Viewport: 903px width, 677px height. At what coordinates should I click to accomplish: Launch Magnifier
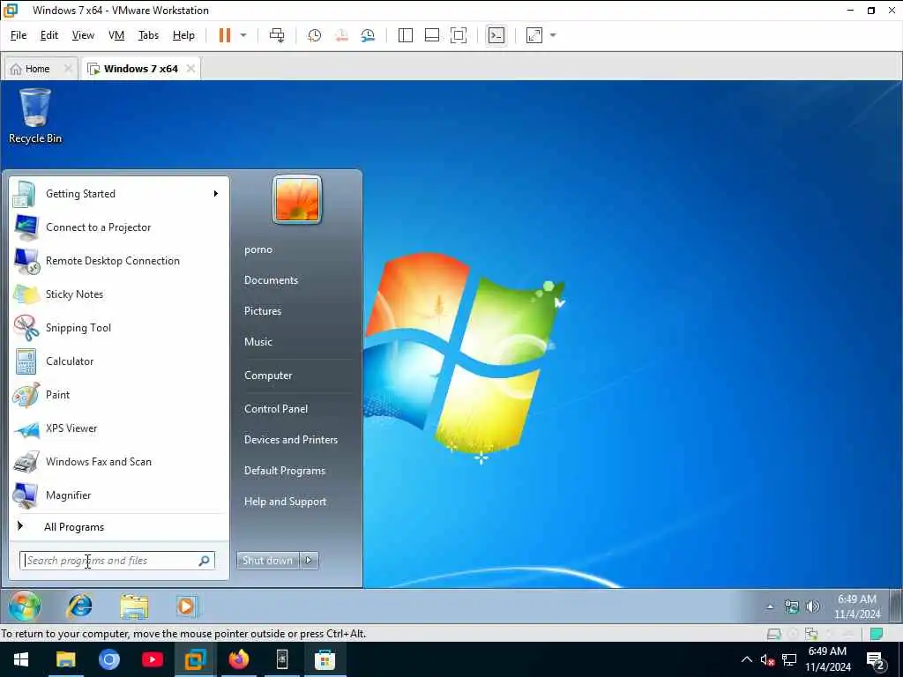[x=119, y=495]
